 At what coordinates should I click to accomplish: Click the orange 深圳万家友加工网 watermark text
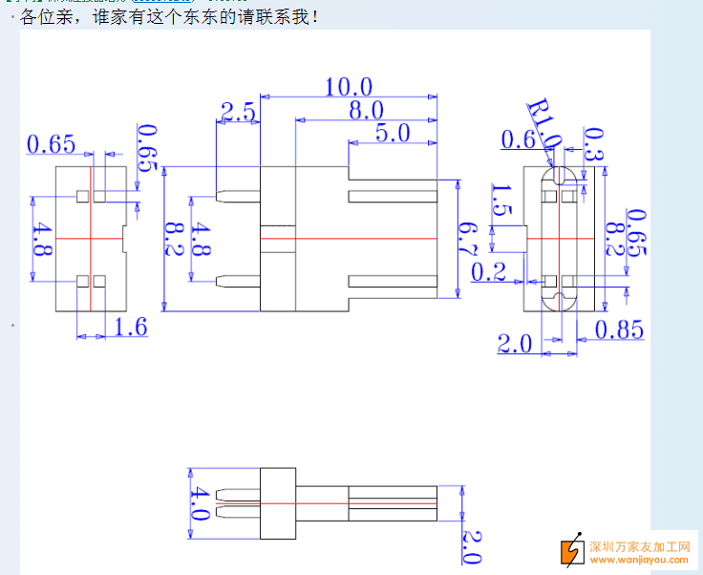(639, 547)
